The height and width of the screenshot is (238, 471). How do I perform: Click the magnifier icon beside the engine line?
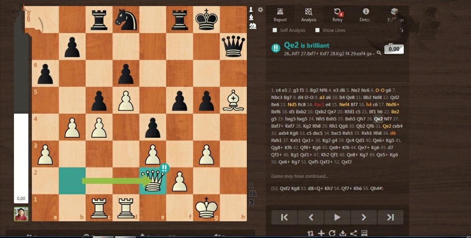tap(379, 53)
